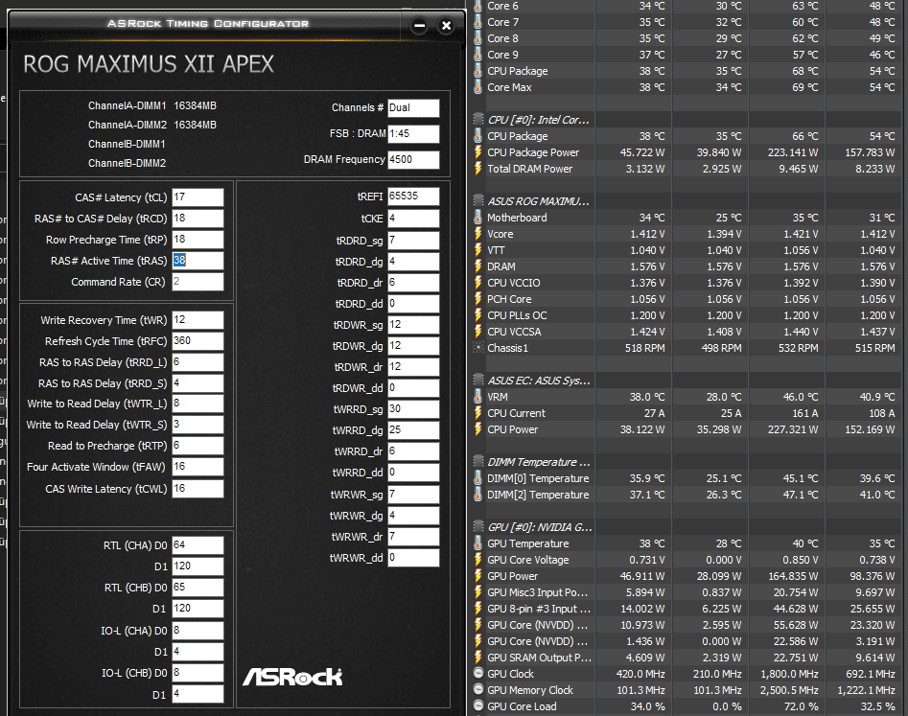Click the thermometer icon beside VRM
The width and height of the screenshot is (908, 716).
point(477,397)
